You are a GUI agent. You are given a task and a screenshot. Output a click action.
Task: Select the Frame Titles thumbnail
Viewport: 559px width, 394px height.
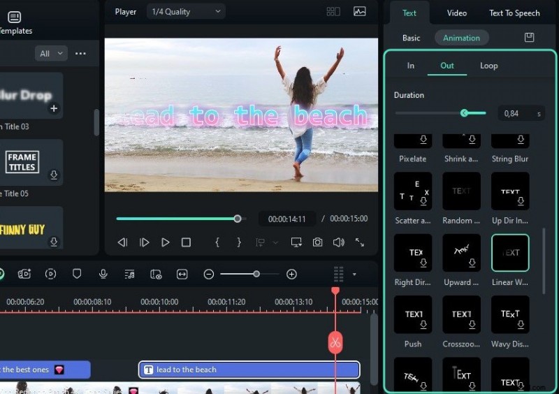pos(31,162)
